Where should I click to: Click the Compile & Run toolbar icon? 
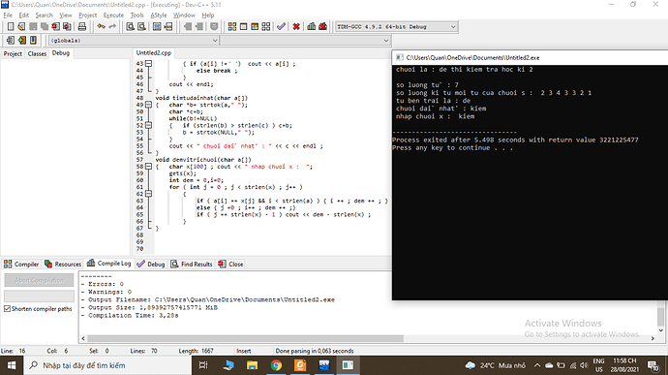(x=255, y=26)
